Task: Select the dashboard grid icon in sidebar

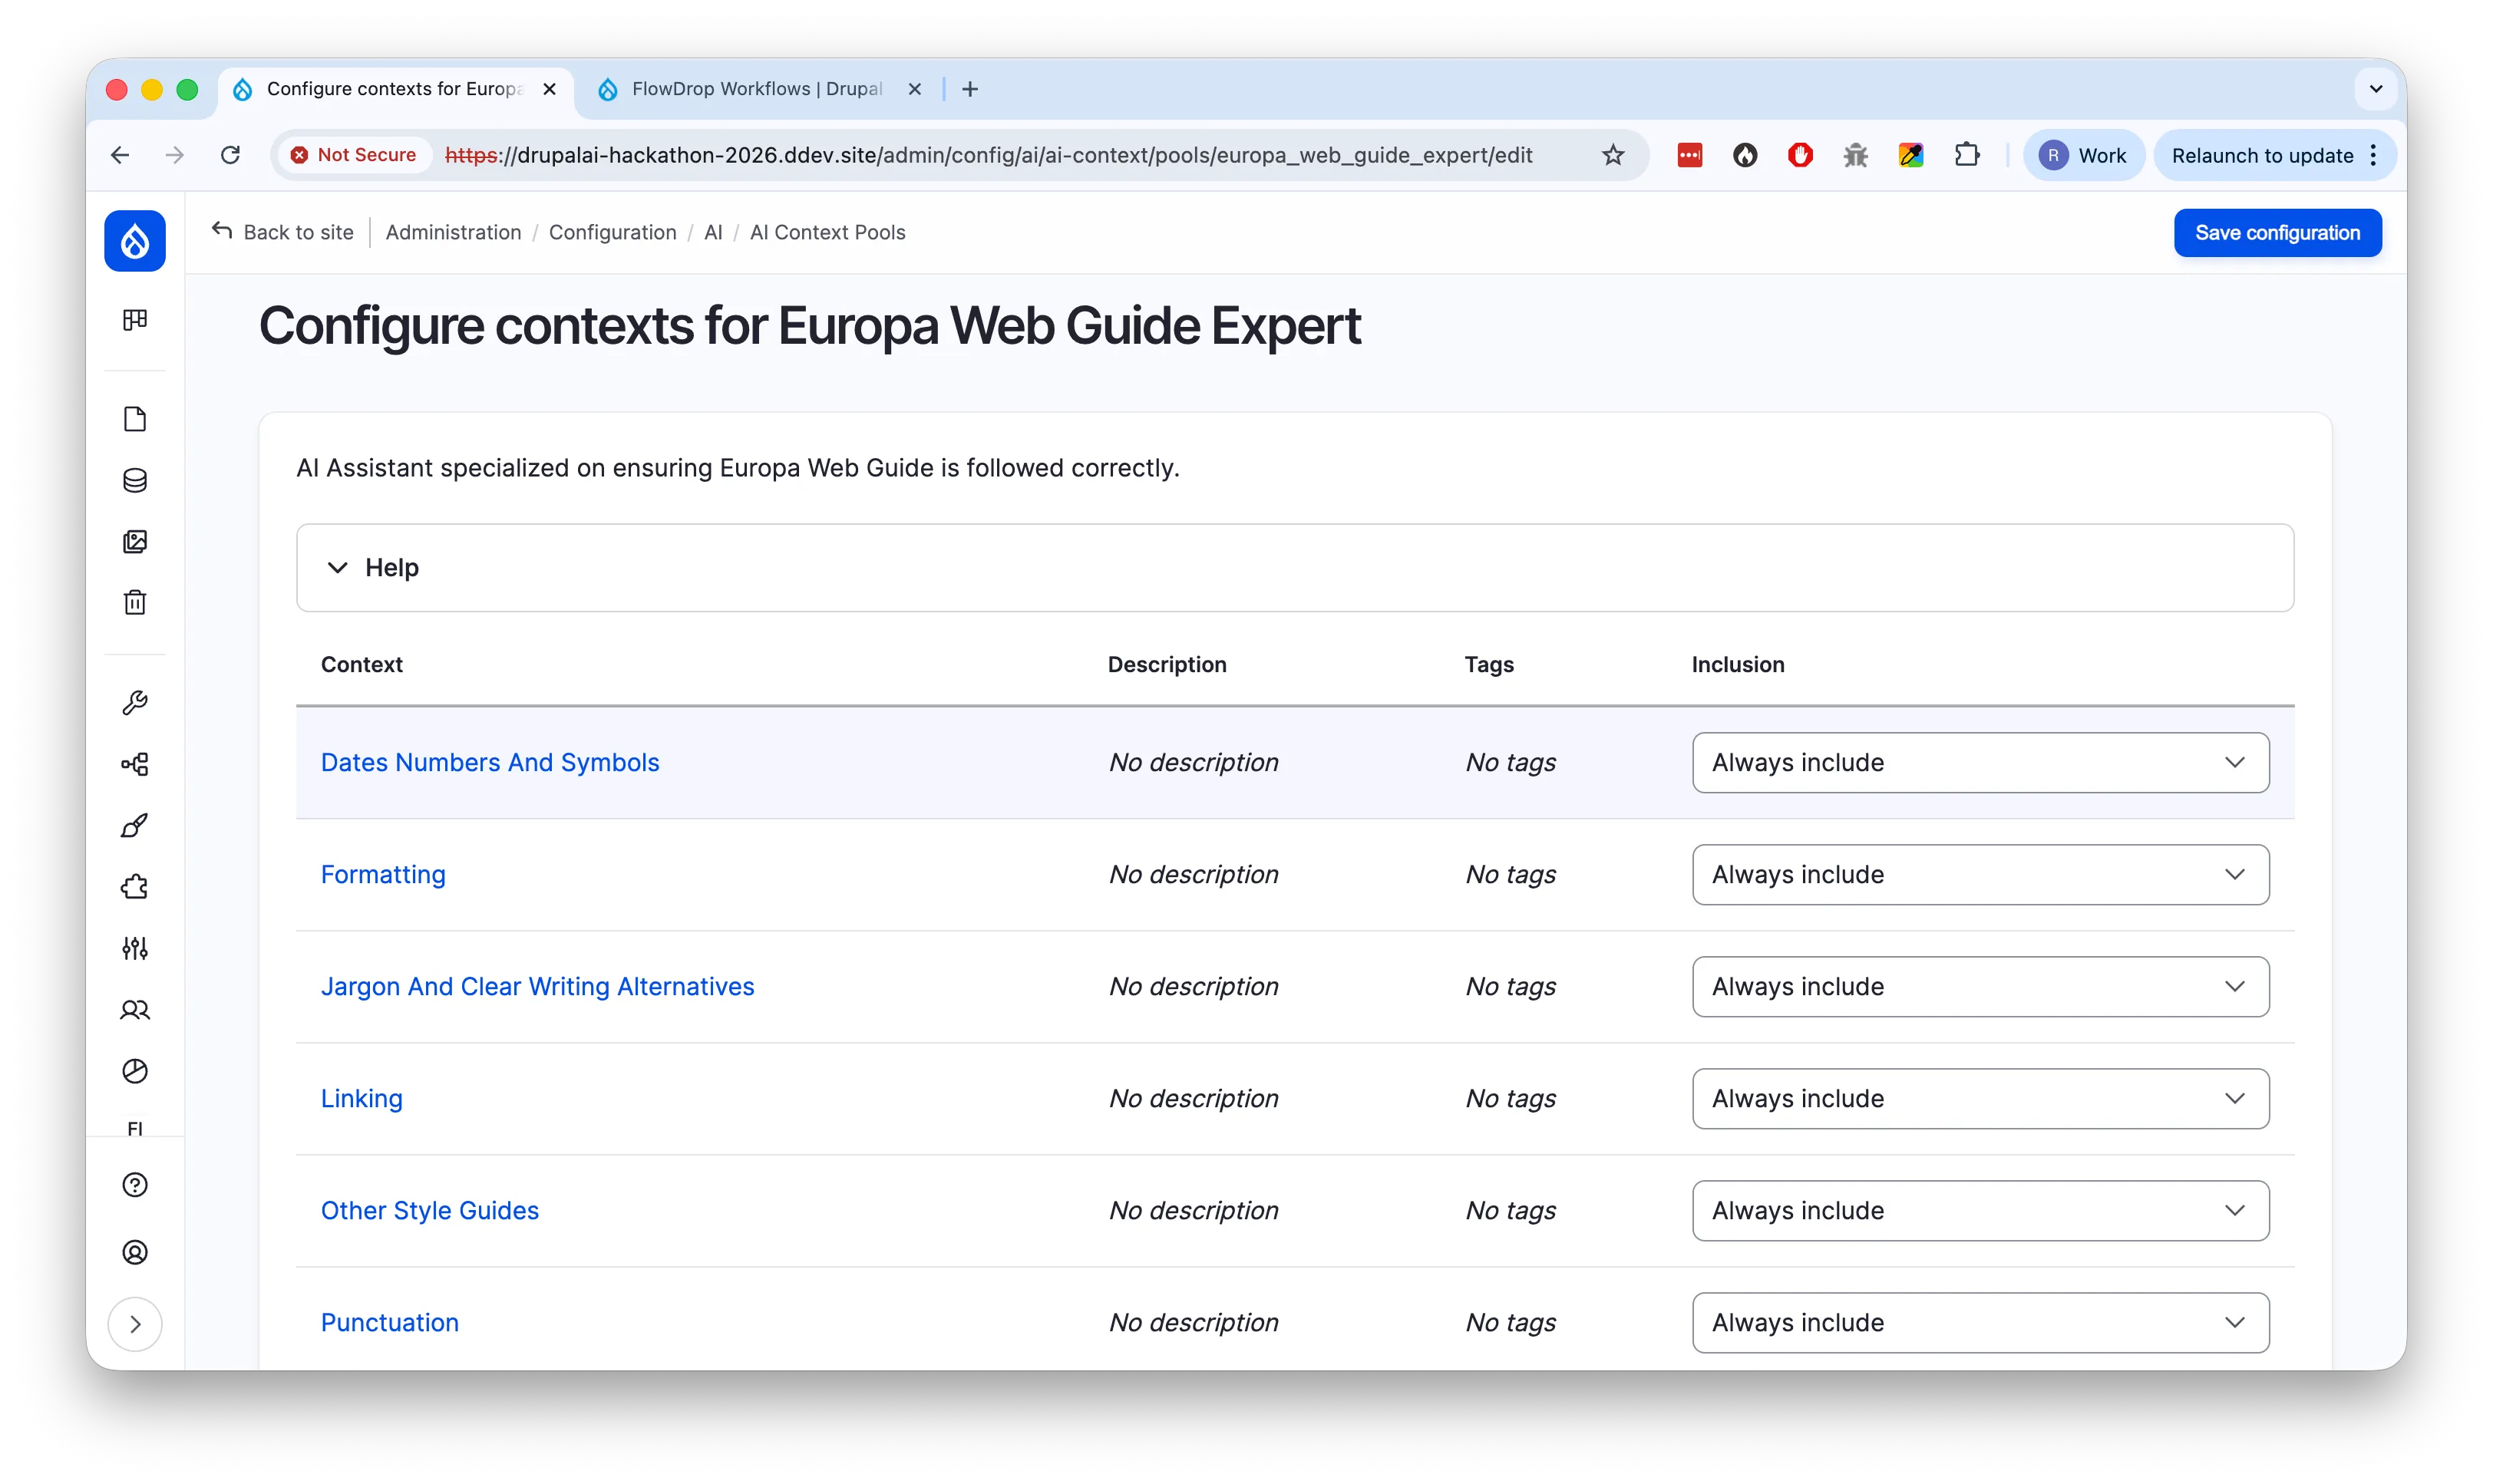Action: [135, 320]
